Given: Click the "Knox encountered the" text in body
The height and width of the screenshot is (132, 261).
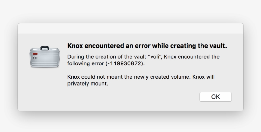Looking at the screenshot, I should pos(192,57).
